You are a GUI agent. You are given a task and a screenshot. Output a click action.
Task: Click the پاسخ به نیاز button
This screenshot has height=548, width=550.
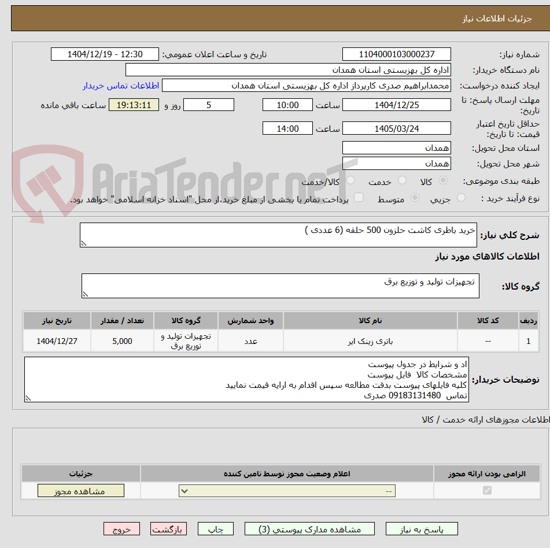pos(422,529)
